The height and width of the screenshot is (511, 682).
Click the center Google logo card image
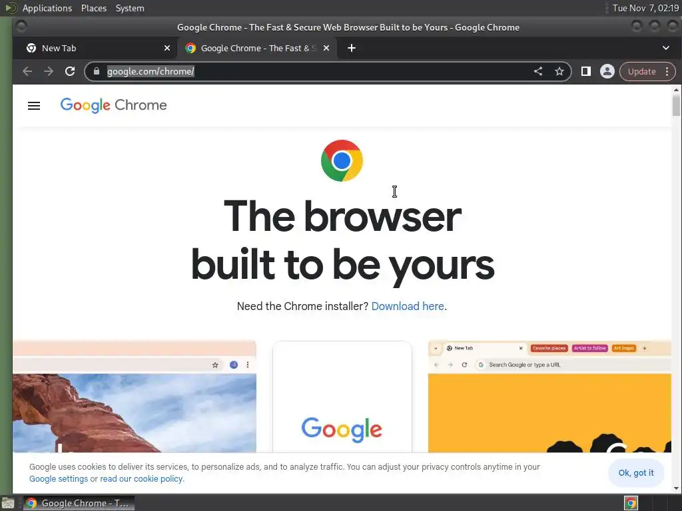click(x=342, y=397)
